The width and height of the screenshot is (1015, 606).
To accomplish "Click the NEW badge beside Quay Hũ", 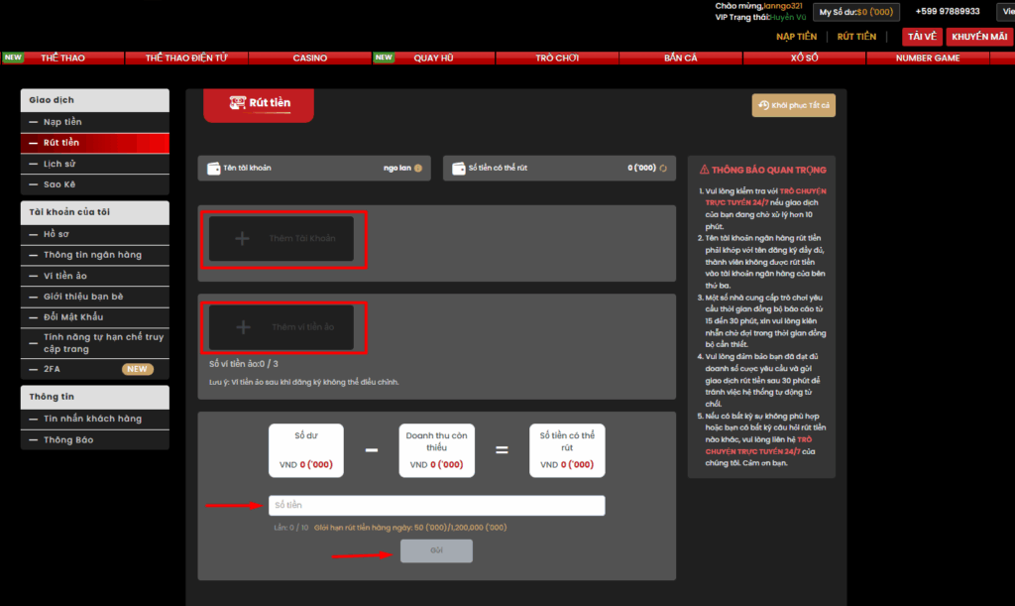I will click(384, 58).
